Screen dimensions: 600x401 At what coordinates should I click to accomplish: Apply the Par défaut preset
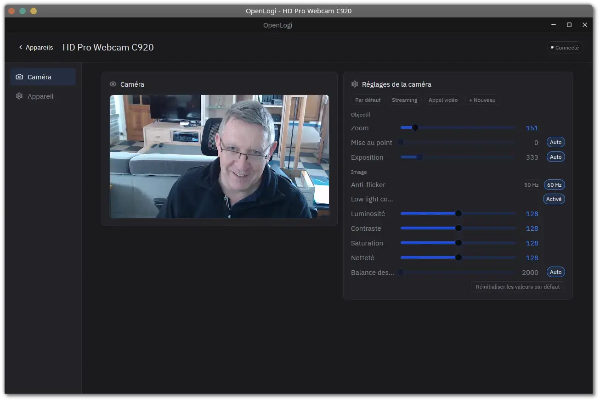tap(368, 100)
